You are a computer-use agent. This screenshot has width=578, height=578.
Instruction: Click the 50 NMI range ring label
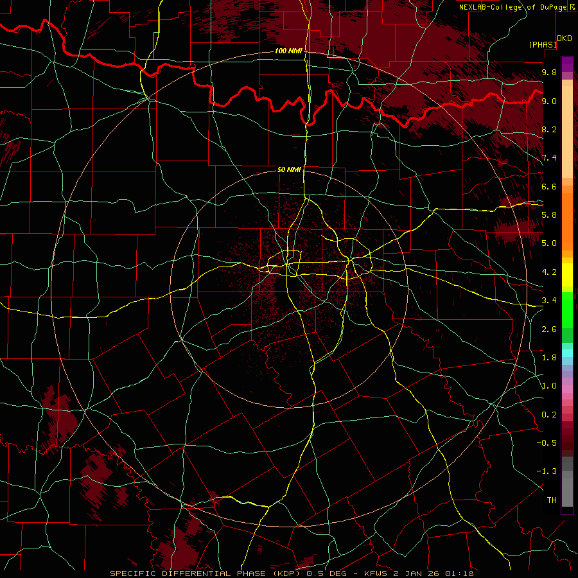point(289,170)
